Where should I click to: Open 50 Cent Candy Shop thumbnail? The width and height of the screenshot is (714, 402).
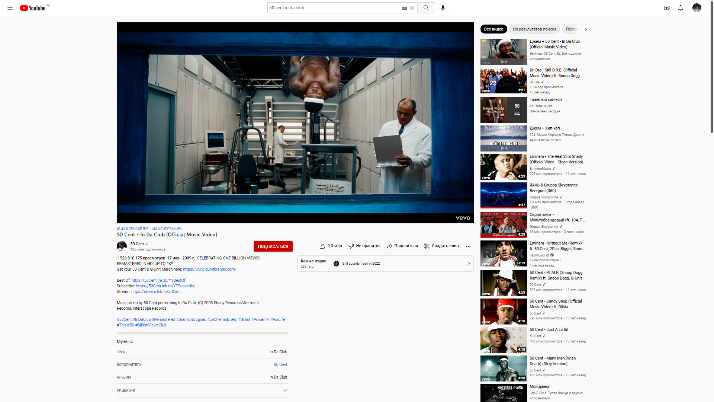point(504,312)
